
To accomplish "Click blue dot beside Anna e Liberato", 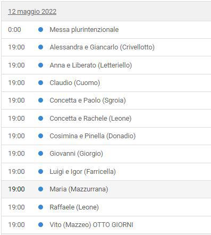I will coord(40,65).
